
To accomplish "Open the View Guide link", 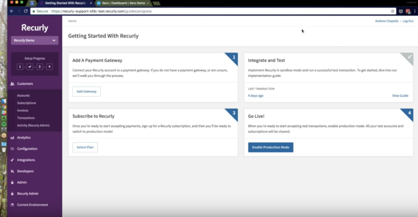I will (400, 96).
